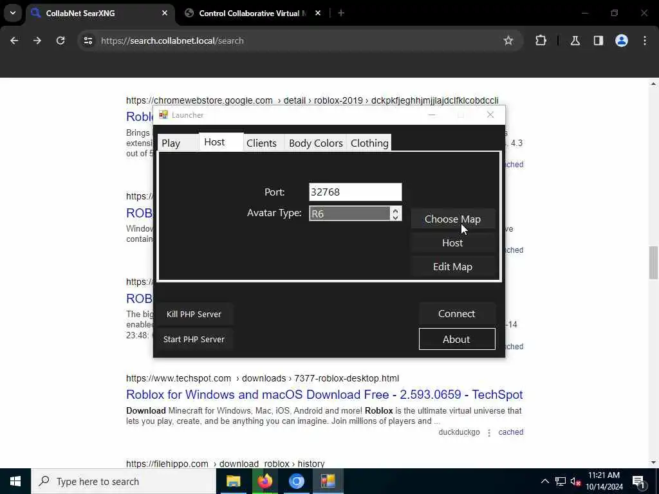The image size is (659, 494).
Task: Reload the current browser page
Action: coord(60,41)
